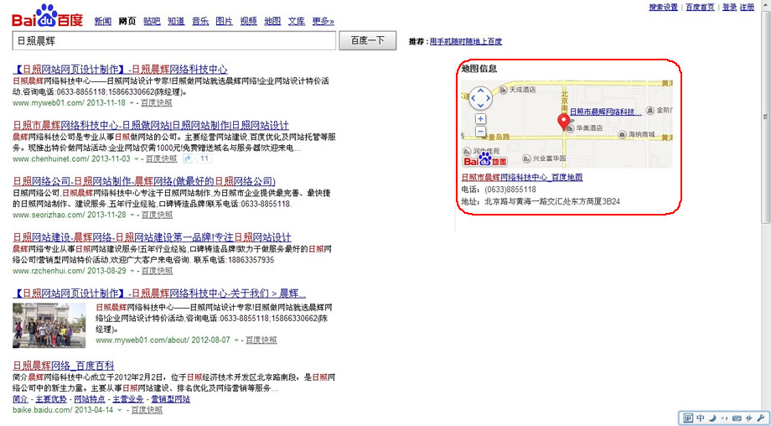Click the 海纳商城 mall icon on map
The height and width of the screenshot is (426, 771).
pos(622,134)
